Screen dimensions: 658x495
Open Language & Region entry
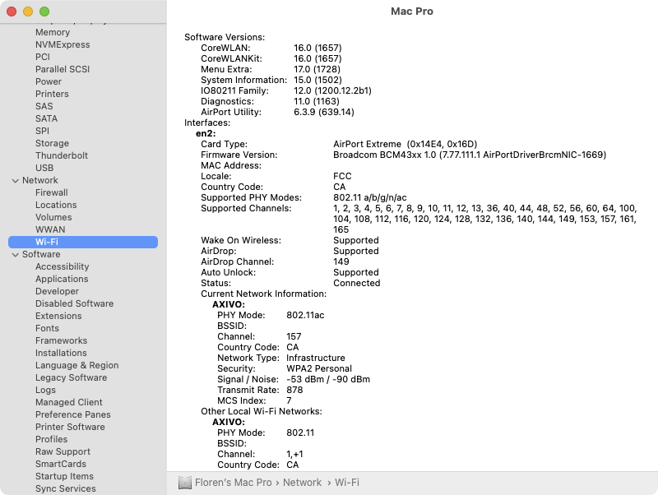76,365
